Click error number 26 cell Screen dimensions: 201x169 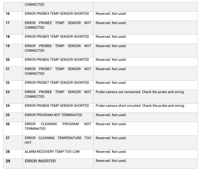[x=8, y=124]
